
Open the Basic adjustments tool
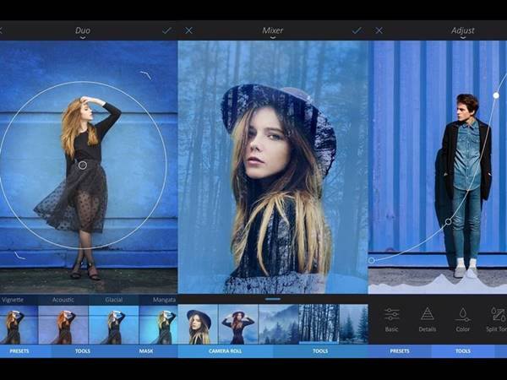[391, 318]
